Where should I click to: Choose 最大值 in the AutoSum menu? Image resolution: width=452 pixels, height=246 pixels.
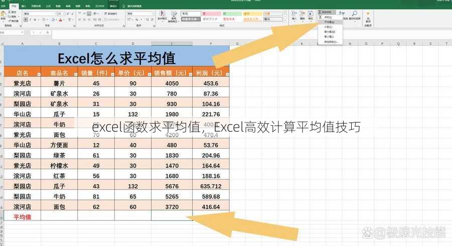click(x=330, y=32)
